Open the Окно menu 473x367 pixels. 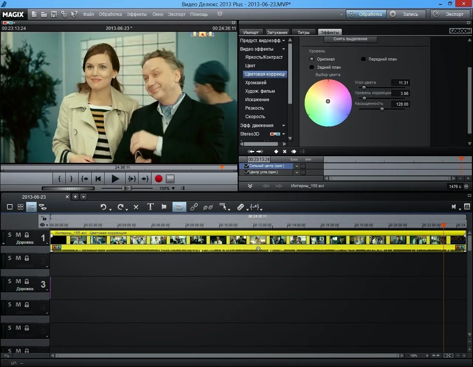[158, 14]
